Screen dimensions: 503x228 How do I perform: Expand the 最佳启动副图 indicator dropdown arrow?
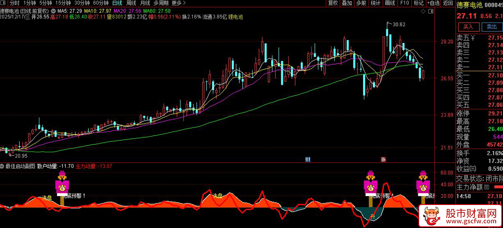pyautogui.click(x=3, y=166)
